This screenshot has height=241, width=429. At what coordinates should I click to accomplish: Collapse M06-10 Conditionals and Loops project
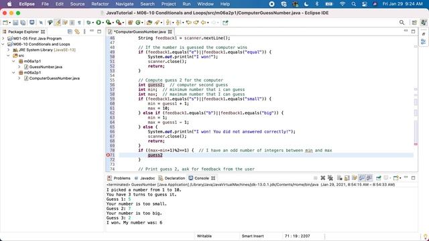pos(3,44)
